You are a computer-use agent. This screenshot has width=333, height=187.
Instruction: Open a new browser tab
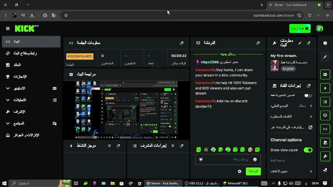coord(262,5)
